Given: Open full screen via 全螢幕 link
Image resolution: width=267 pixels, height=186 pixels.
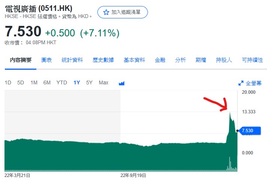Looking at the screenshot, I should [254, 83].
